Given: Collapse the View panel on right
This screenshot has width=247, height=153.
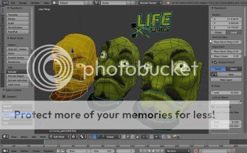Looking at the screenshot, I should pos(212,86).
